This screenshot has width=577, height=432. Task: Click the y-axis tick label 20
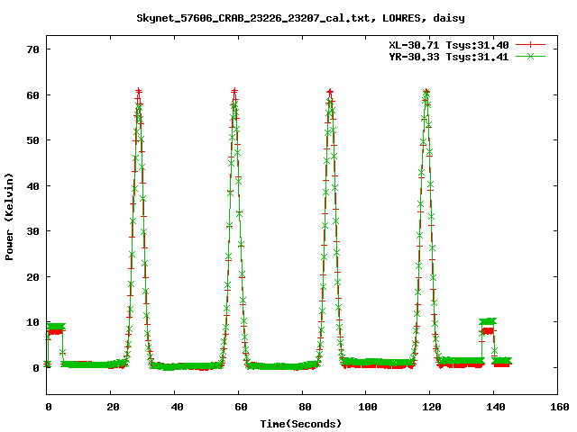click(32, 277)
